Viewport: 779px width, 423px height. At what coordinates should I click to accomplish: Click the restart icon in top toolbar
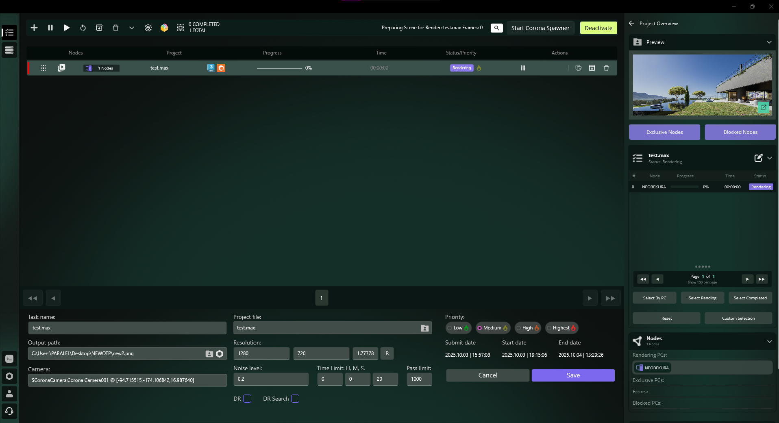[83, 28]
